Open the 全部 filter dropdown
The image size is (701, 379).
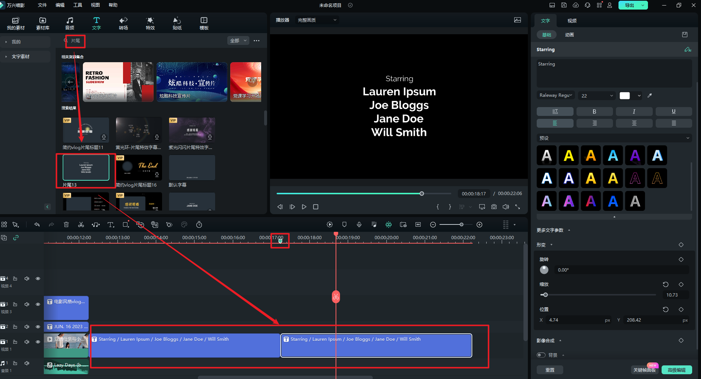[x=238, y=40]
